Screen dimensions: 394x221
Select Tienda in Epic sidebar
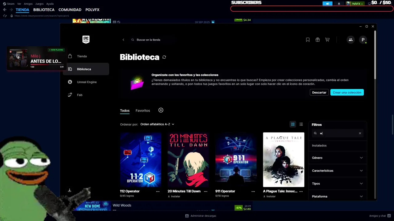click(86, 56)
